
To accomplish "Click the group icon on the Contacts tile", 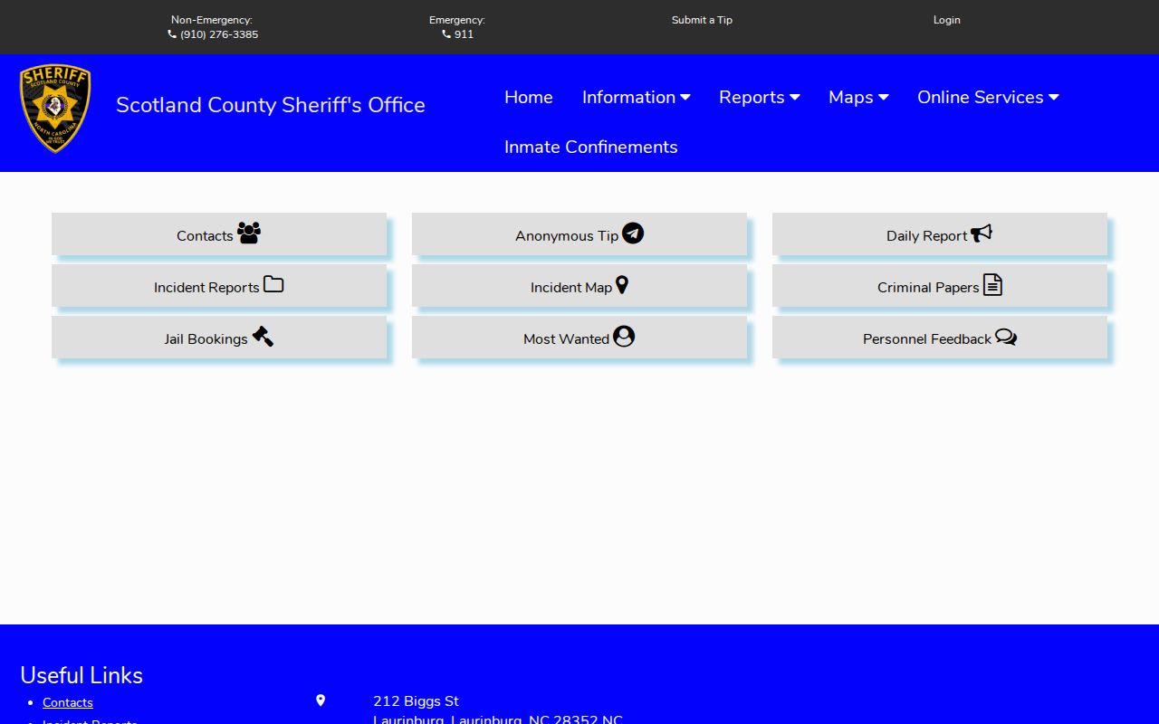I will [249, 233].
